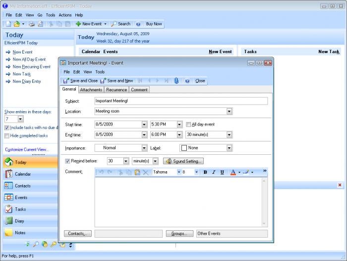The height and width of the screenshot is (261, 347).
Task: Close the red X panel in main window
Action: coord(340,185)
